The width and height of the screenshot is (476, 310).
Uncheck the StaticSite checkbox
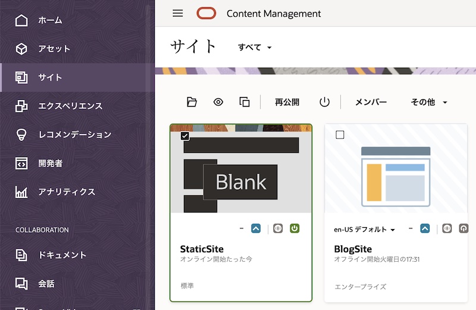tap(185, 136)
